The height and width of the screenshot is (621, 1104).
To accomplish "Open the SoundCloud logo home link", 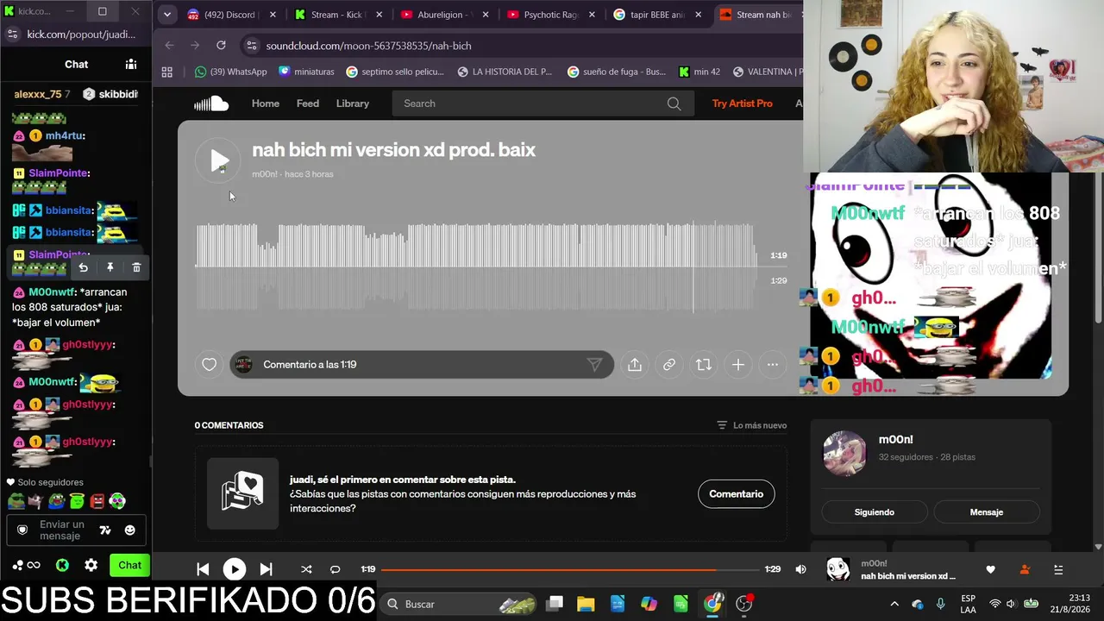I will tap(211, 103).
